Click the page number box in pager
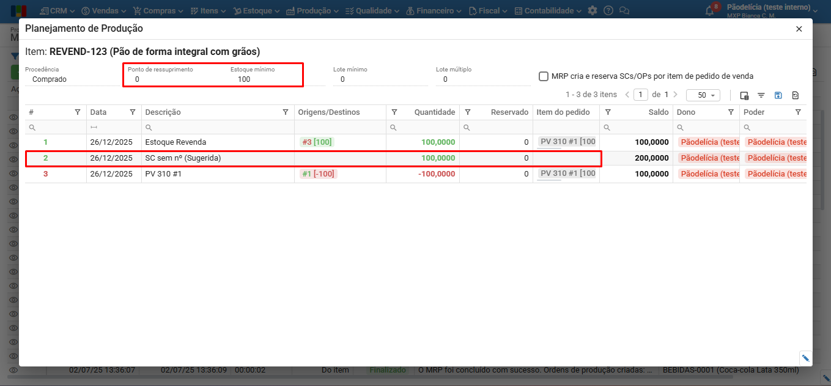 [x=641, y=95]
